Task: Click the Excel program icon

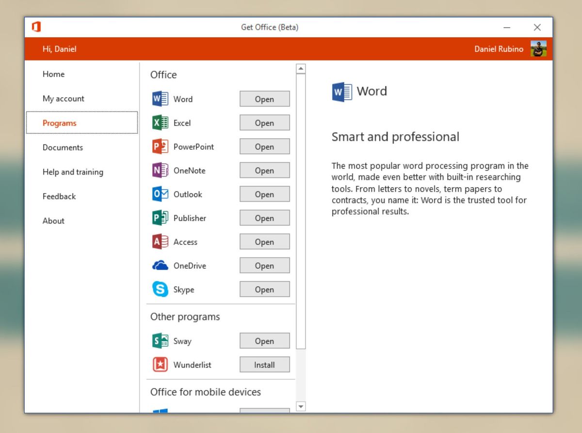Action: [160, 123]
